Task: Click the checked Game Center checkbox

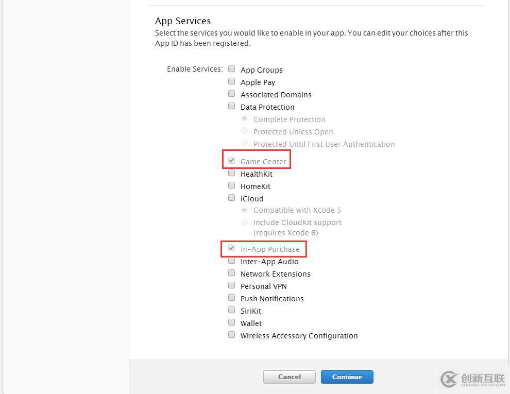Action: (x=232, y=161)
